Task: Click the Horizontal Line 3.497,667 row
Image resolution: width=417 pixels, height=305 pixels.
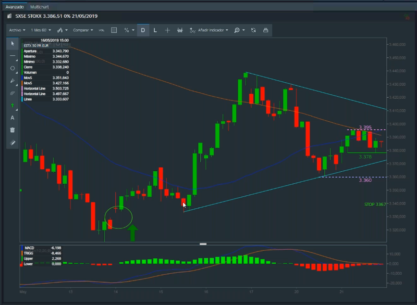Action: coord(46,94)
